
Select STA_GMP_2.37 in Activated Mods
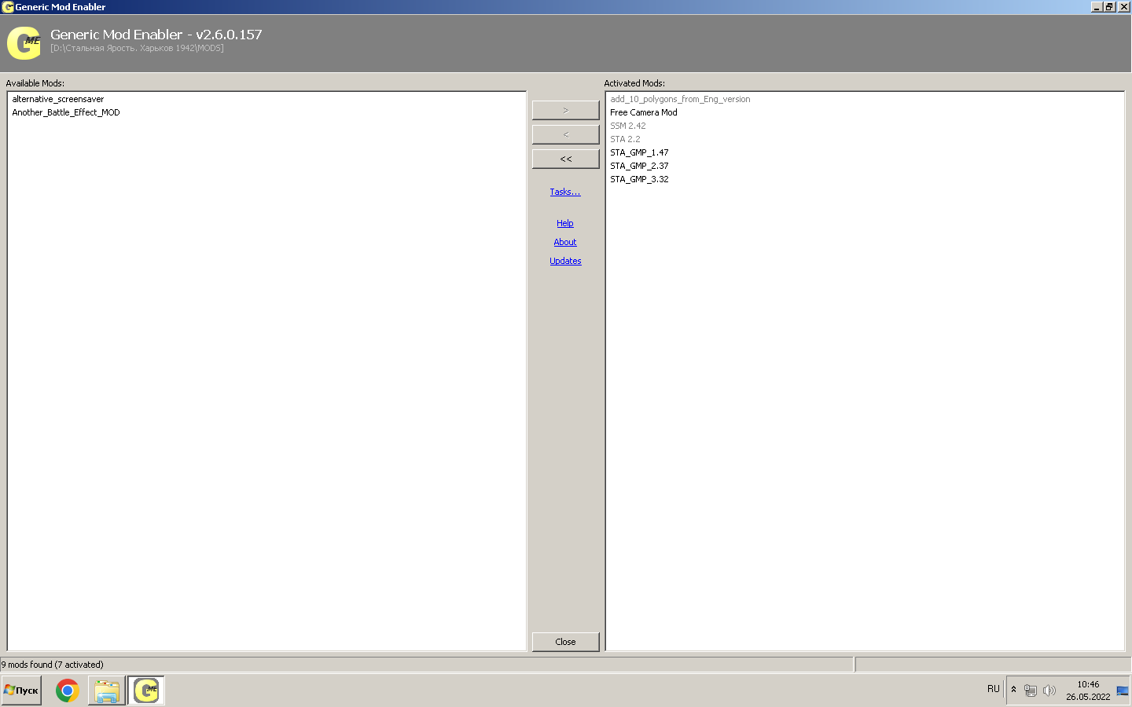coord(639,166)
